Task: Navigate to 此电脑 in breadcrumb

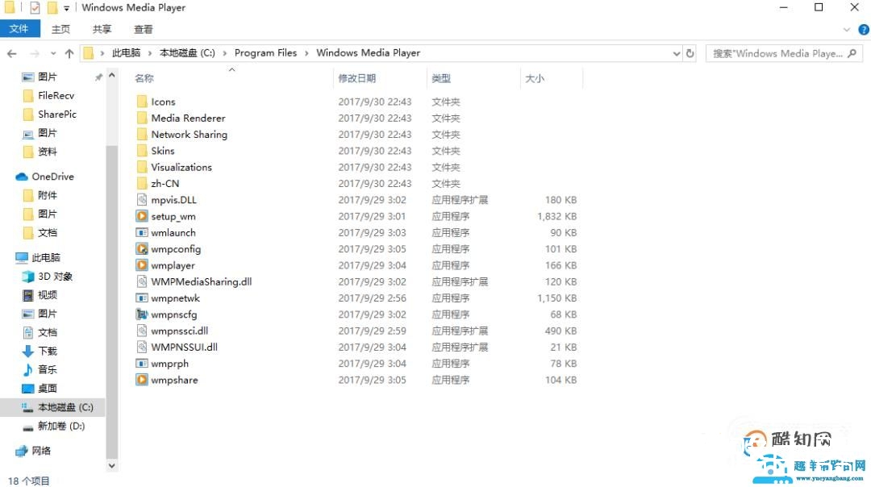Action: tap(126, 52)
